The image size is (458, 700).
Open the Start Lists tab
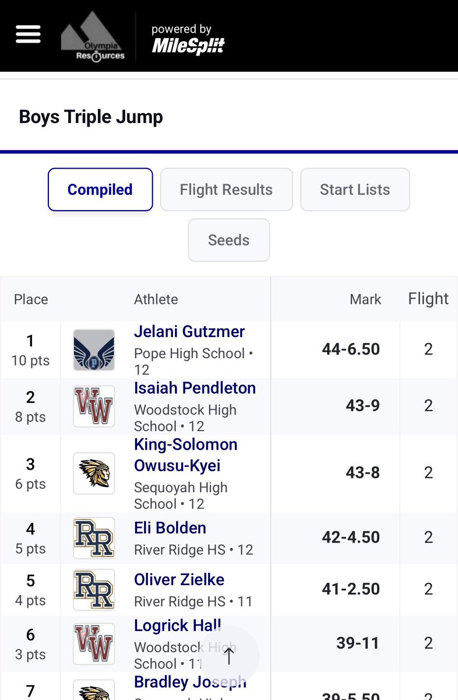click(x=355, y=190)
